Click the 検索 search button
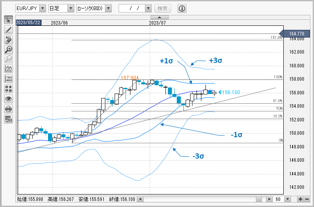This screenshot has width=314, height=207. click(x=163, y=8)
